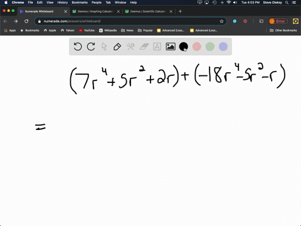Expand the Other Bookmarks folder
Image resolution: width=301 pixels, height=226 pixels.
[283, 30]
